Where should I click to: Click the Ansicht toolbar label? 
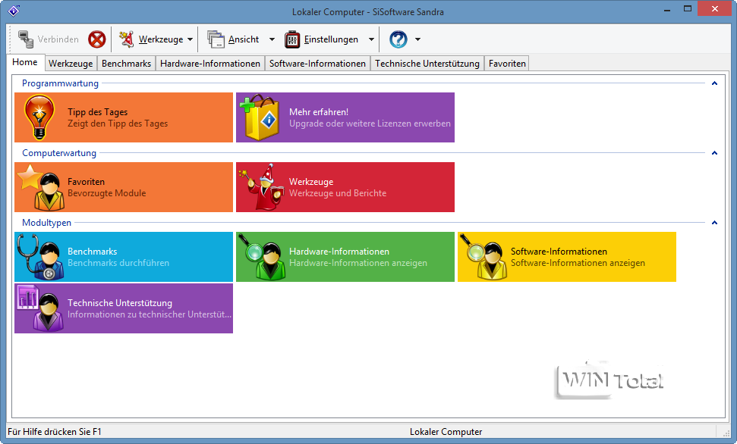[244, 39]
